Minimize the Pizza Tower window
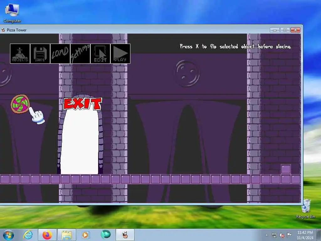Screen dimensions: 321x241 click(x=275, y=30)
